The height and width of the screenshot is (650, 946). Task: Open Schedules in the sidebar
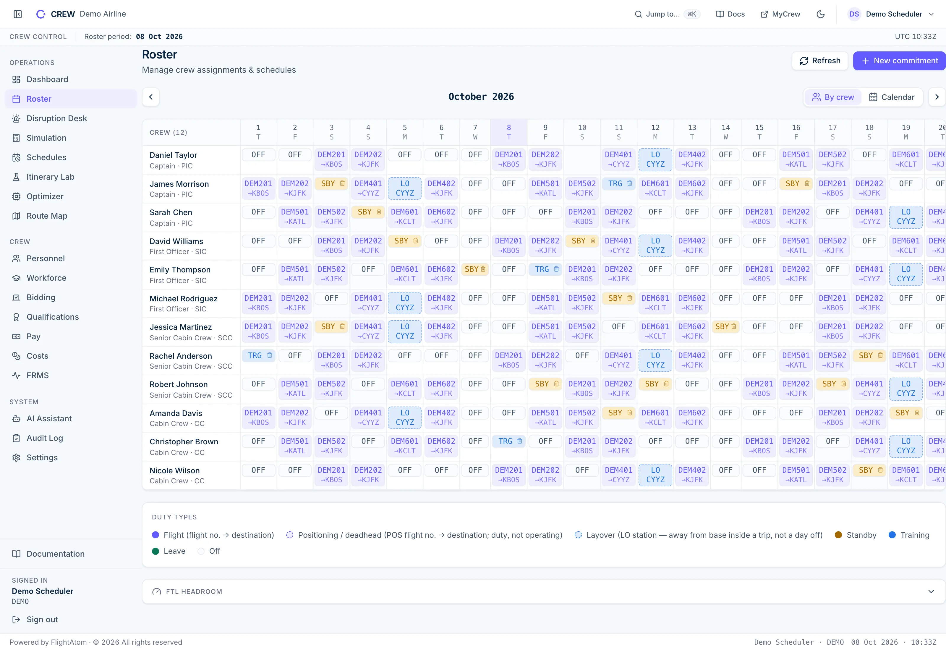point(71,157)
